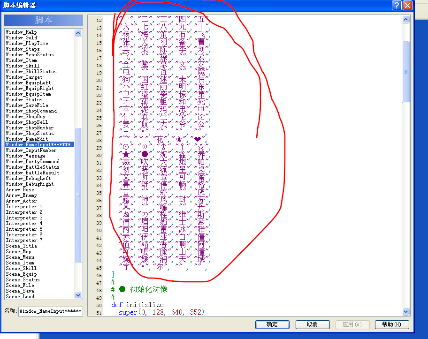Click the 确定 confirm button
Image resolution: width=428 pixels, height=339 pixels.
(x=272, y=324)
